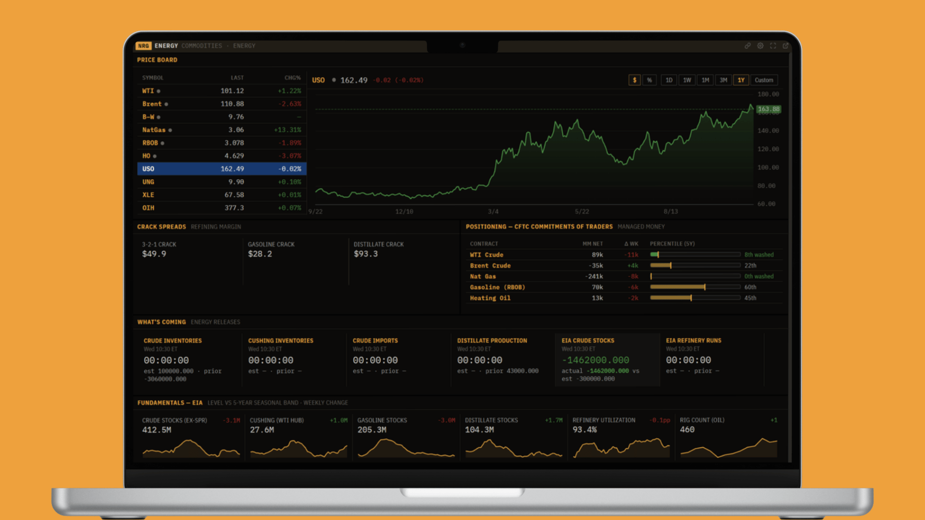
Task: Click the Crude Stocks (Ex-SPR) sparkline
Action: (x=191, y=448)
